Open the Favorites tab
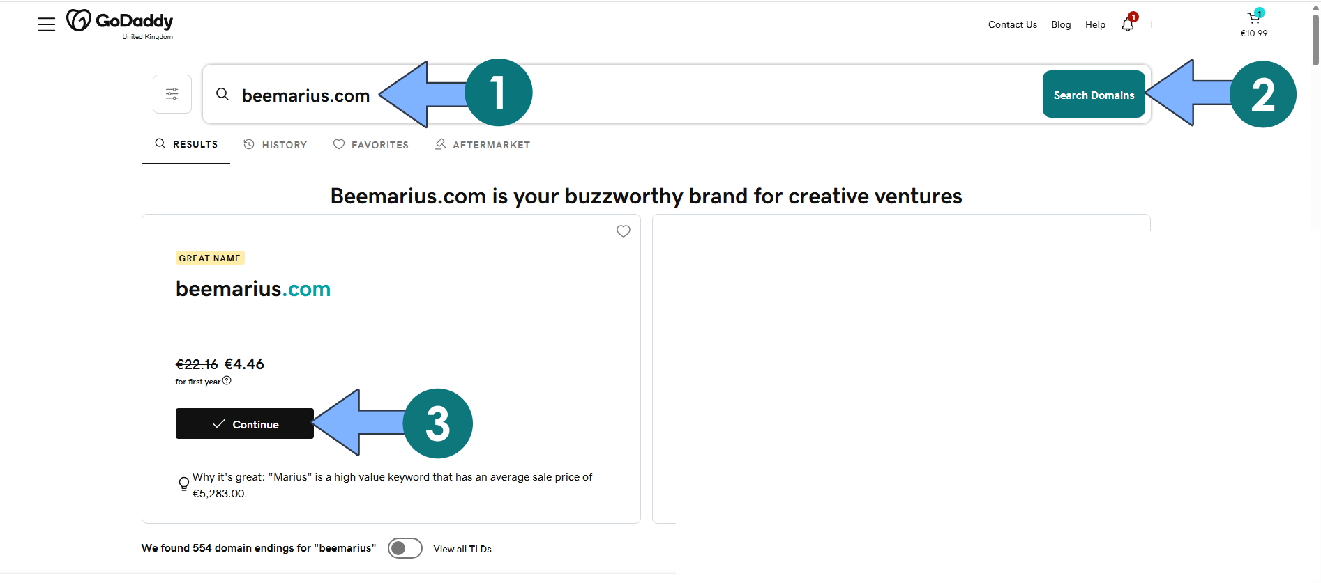 tap(371, 145)
